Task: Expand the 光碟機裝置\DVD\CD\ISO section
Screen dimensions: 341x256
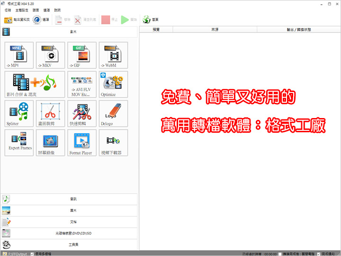Action: pos(69,233)
